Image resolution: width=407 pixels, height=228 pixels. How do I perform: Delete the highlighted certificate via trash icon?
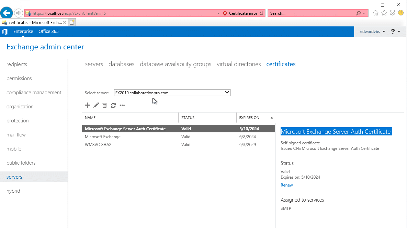[105, 105]
